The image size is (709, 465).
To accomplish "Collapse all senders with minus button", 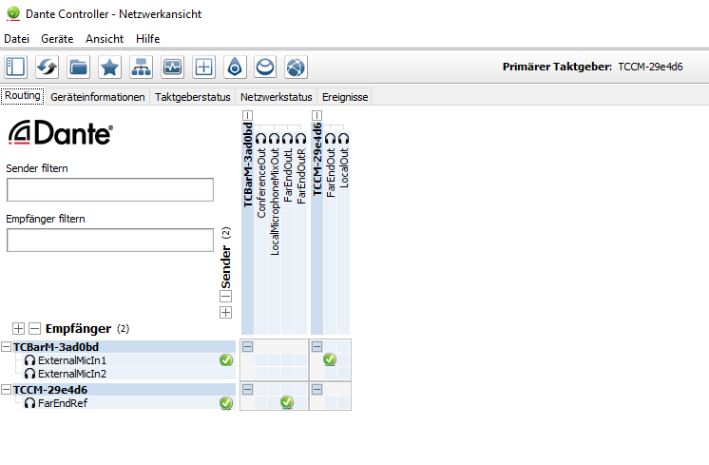I will 225,297.
